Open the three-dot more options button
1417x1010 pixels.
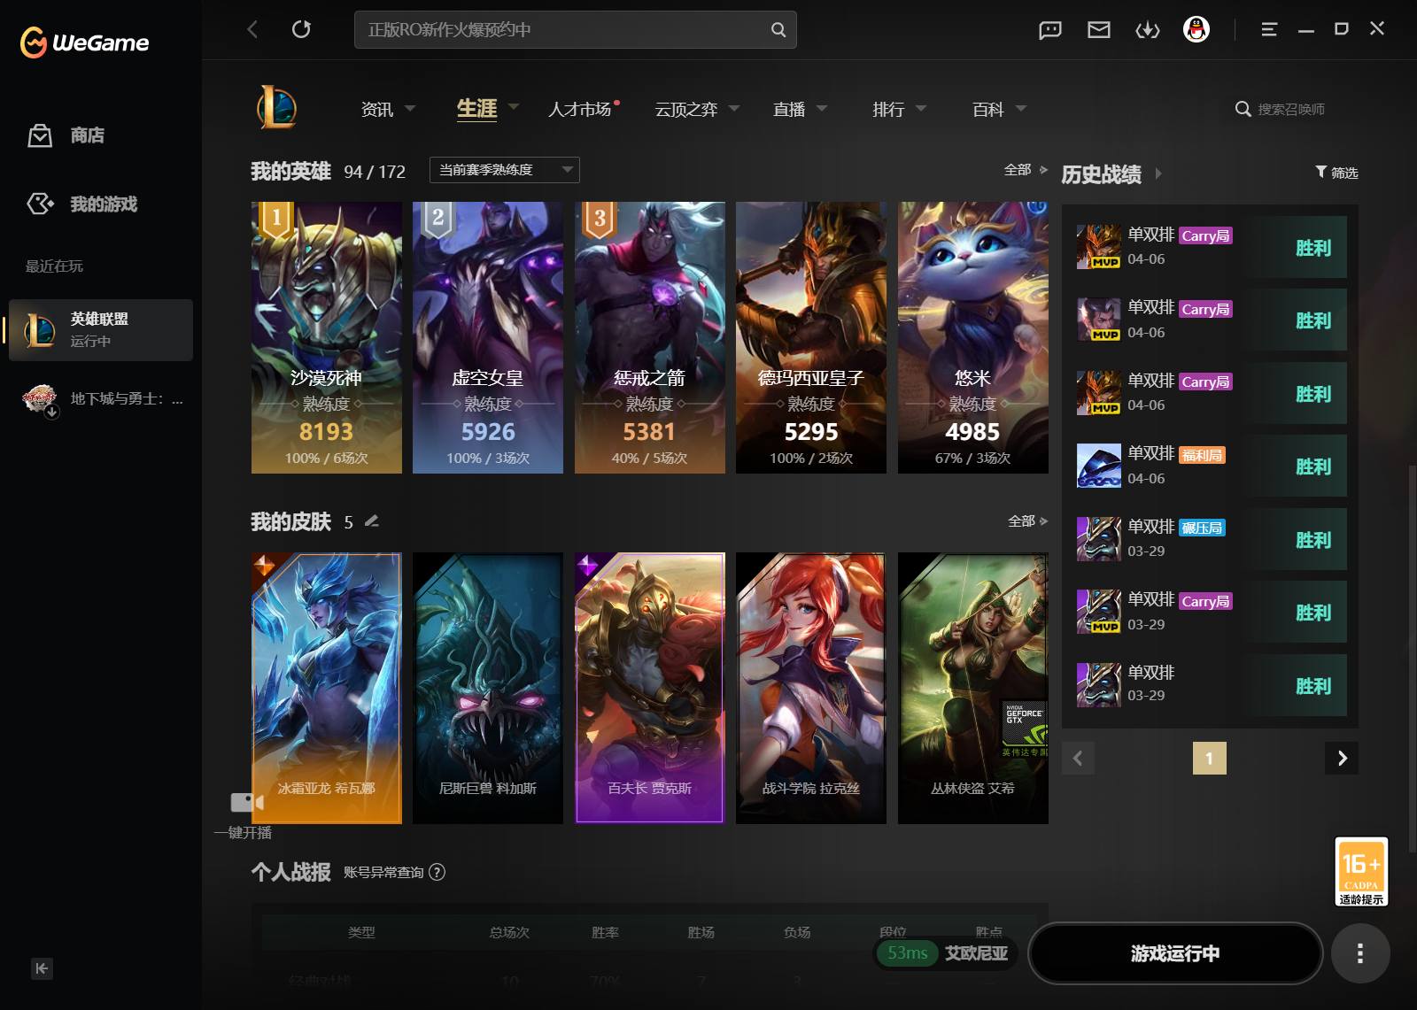click(x=1360, y=953)
